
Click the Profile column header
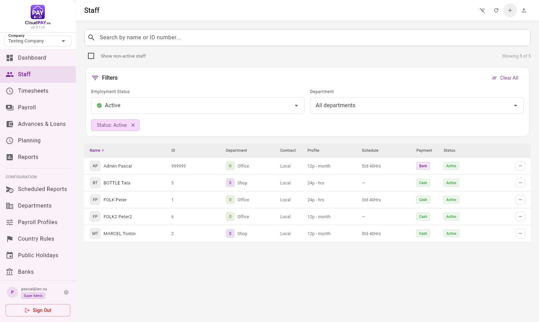(x=313, y=150)
